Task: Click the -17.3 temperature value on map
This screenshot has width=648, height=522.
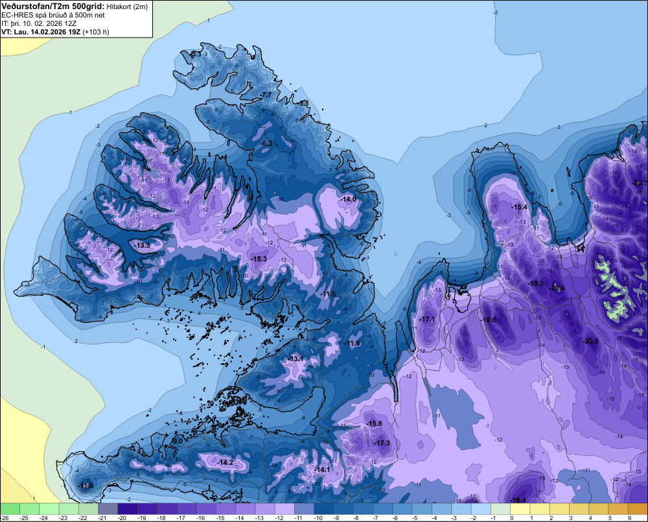Action: click(382, 444)
